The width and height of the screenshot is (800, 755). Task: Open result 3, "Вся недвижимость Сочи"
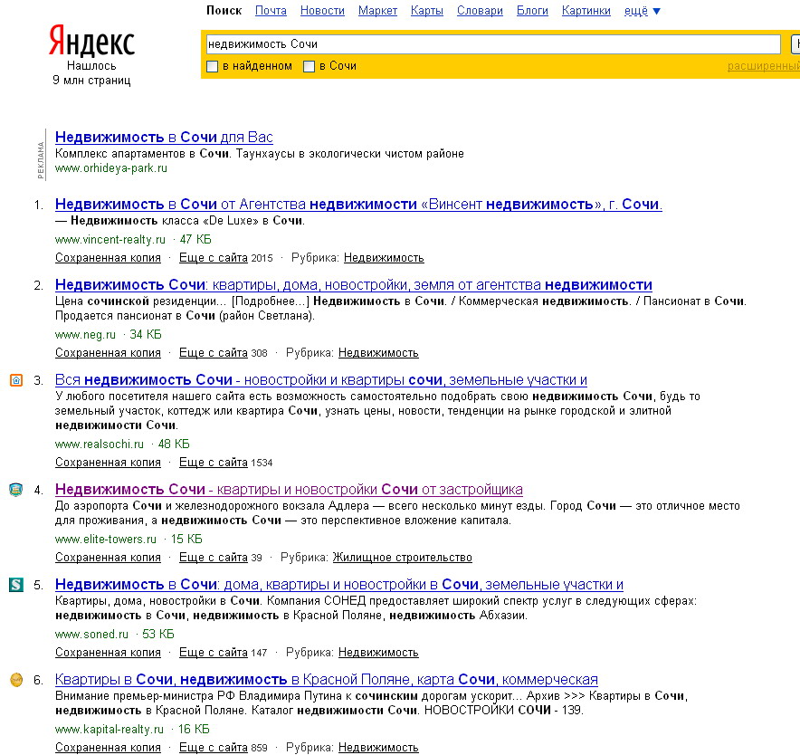pyautogui.click(x=321, y=380)
